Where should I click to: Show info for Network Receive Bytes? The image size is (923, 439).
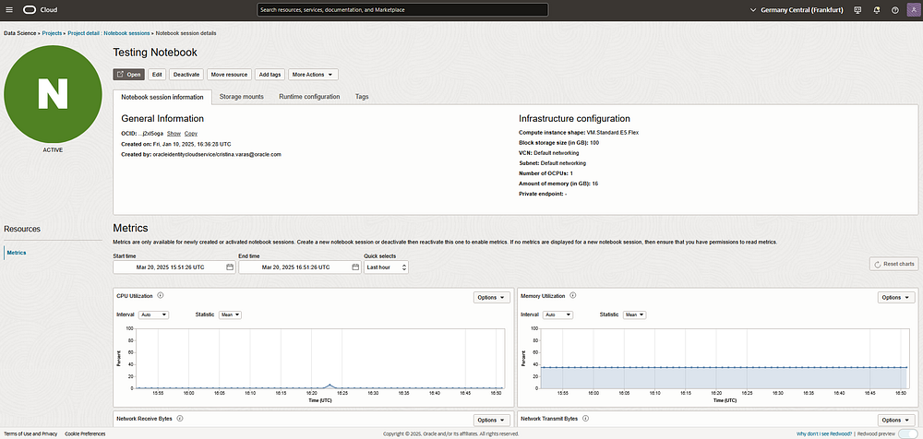(180, 419)
